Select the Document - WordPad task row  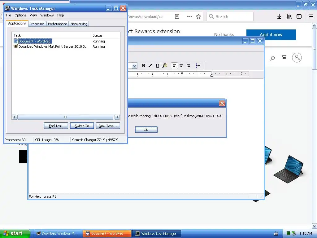coord(66,41)
